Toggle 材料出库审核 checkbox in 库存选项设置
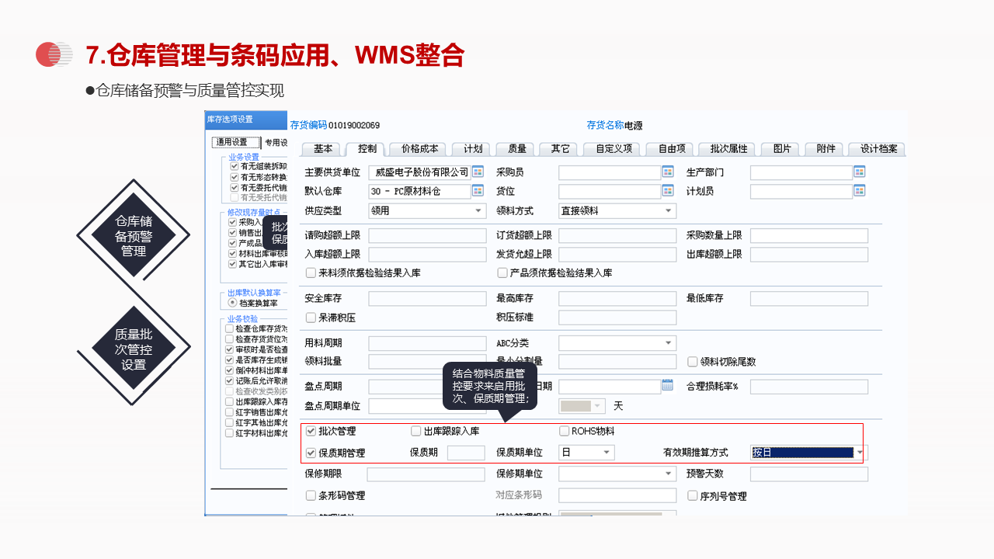This screenshot has width=994, height=559. coord(232,253)
